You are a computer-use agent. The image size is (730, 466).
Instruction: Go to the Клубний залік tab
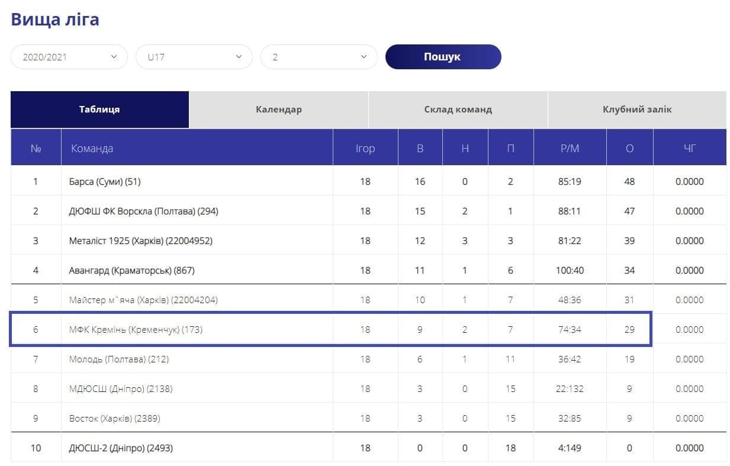click(x=637, y=110)
